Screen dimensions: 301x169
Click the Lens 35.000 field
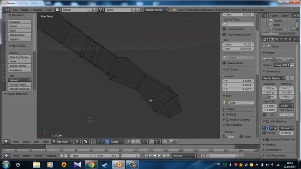(238, 15)
